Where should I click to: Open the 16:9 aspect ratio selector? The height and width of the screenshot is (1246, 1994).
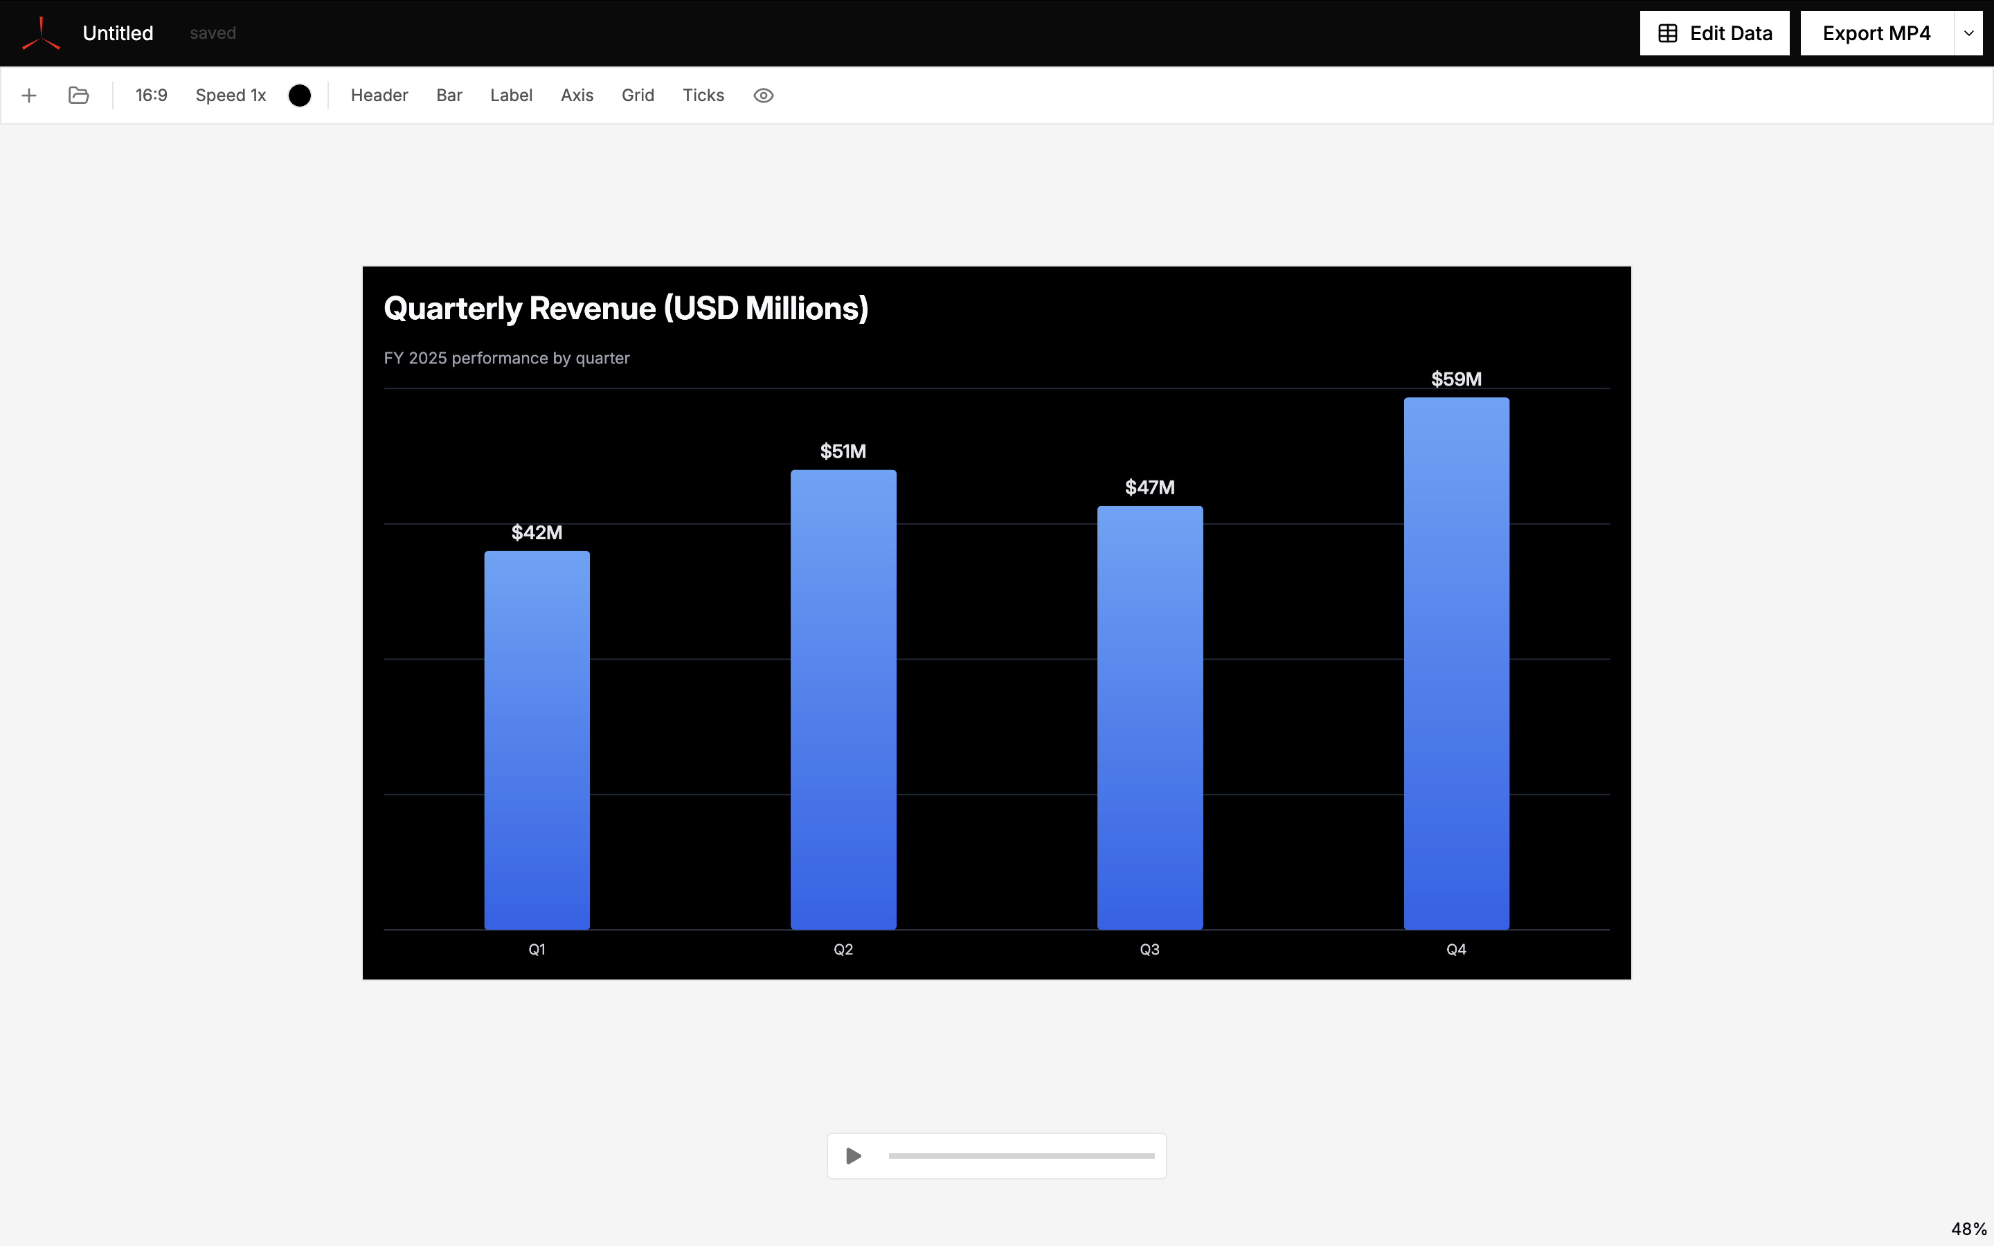pyautogui.click(x=151, y=96)
